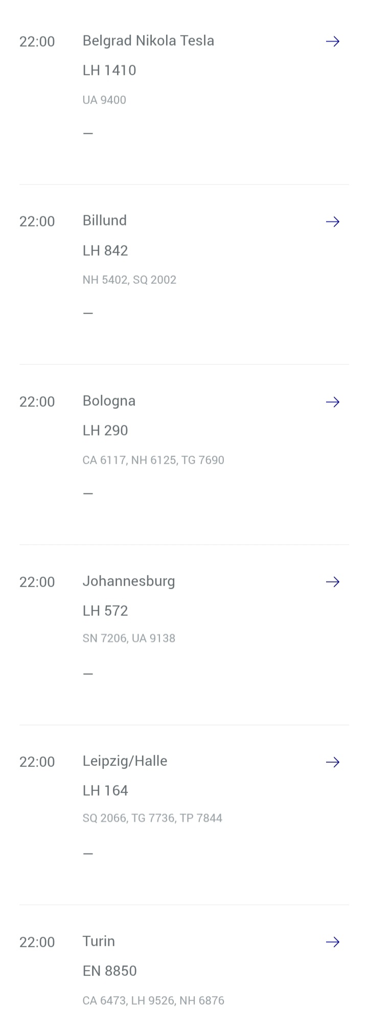
Task: Select the Billund destination name
Action: [x=105, y=220]
